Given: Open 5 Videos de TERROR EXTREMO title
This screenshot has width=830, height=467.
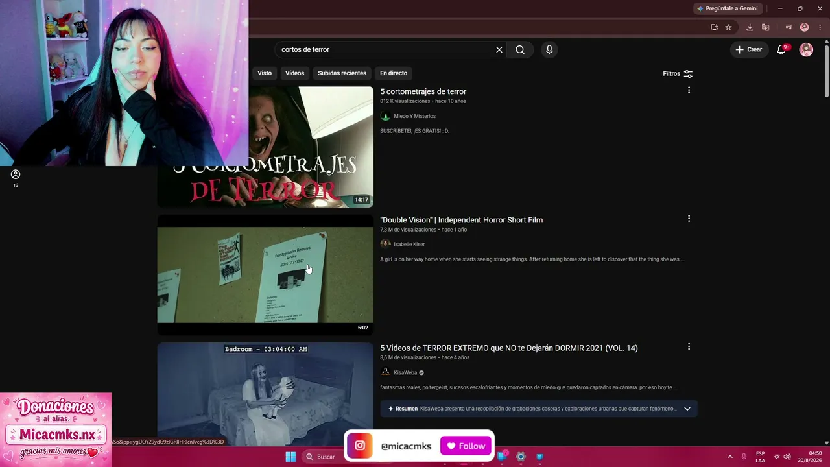Looking at the screenshot, I should point(509,348).
